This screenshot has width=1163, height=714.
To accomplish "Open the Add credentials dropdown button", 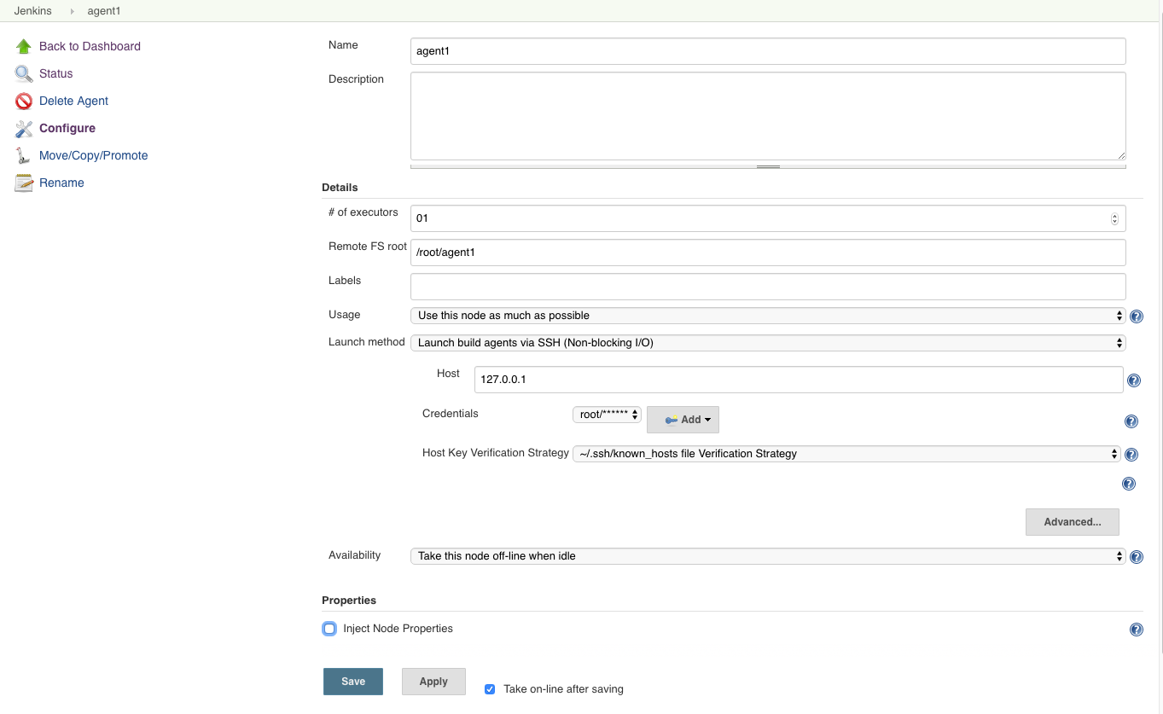I will tap(683, 420).
